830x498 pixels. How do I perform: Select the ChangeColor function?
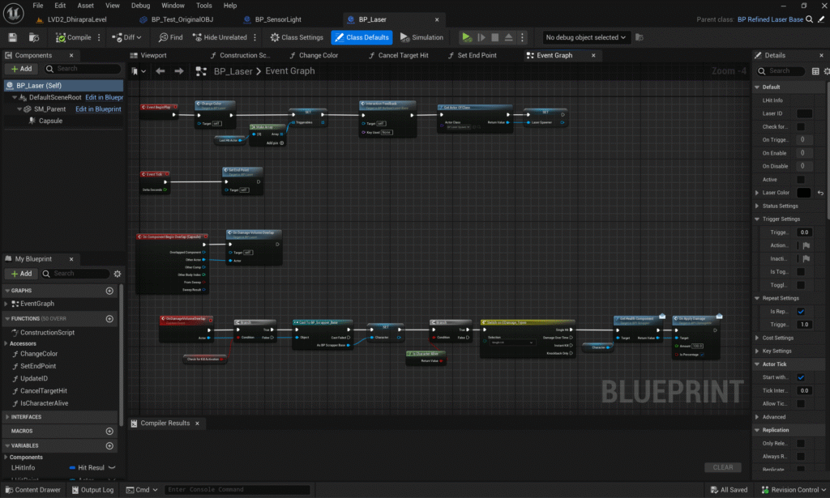coord(39,354)
